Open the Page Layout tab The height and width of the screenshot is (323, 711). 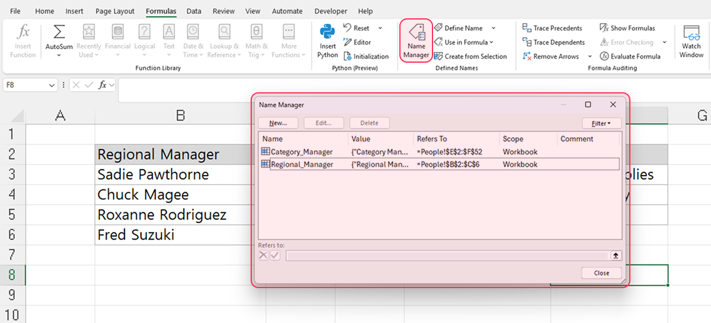pyautogui.click(x=115, y=11)
